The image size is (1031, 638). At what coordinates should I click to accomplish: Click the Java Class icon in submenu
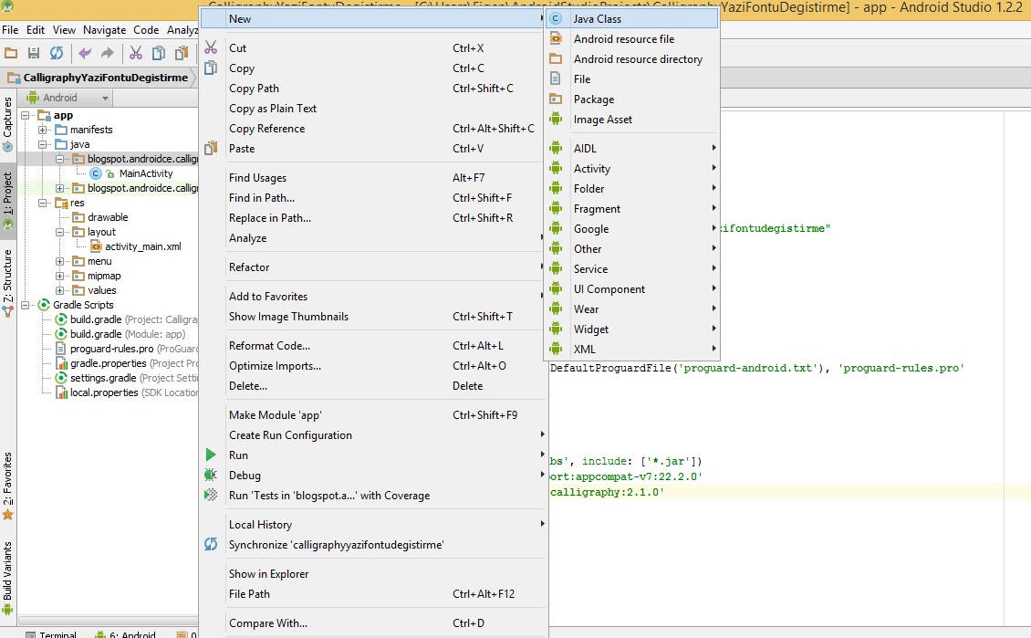point(556,18)
